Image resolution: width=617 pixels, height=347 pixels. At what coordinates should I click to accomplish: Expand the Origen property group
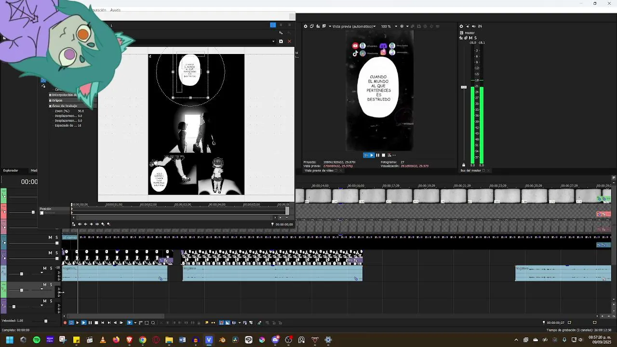click(x=50, y=100)
